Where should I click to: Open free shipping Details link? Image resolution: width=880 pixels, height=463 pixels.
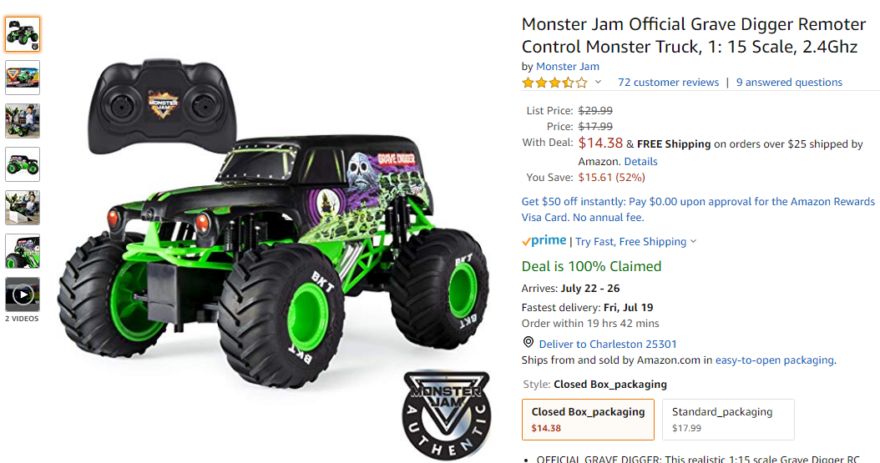(x=640, y=162)
